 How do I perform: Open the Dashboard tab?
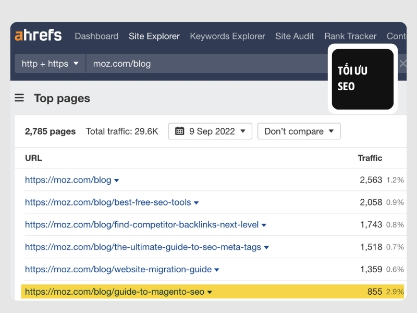pyautogui.click(x=96, y=36)
